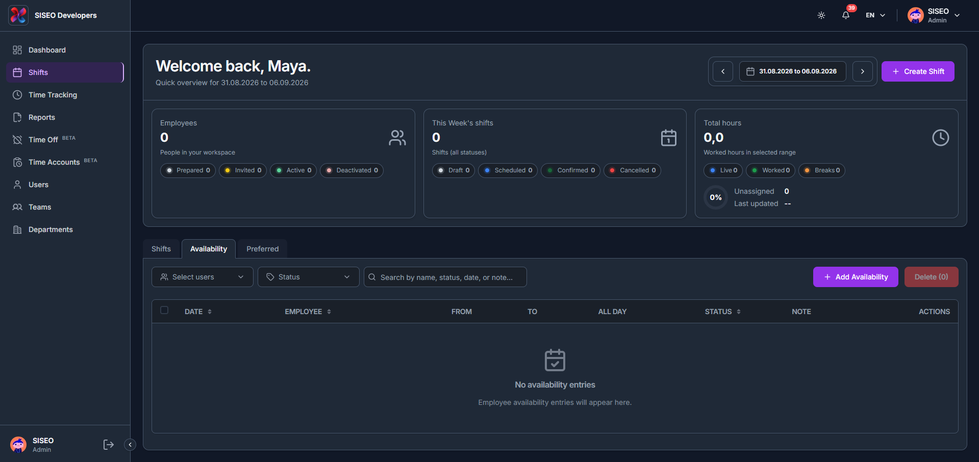This screenshot has height=462, width=979.
Task: Open Time Tracking in the sidebar
Action: (x=65, y=95)
